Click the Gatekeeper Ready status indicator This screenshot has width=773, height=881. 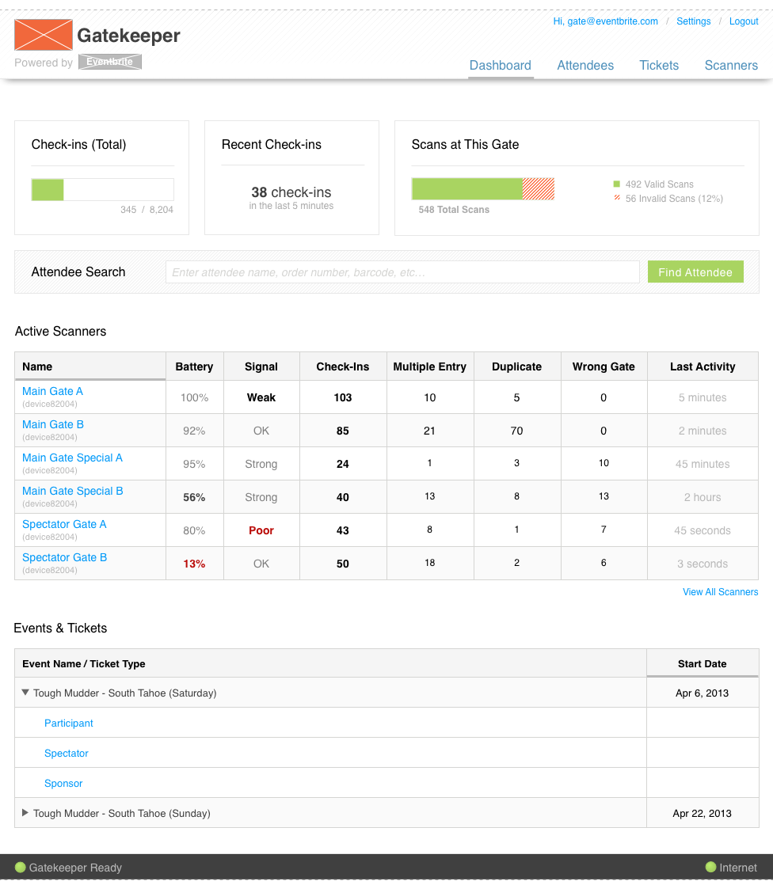tap(21, 868)
